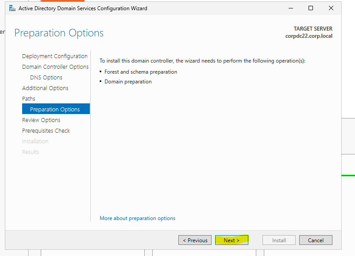Open the Review Options page
Image resolution: width=355 pixels, height=256 pixels.
(41, 120)
